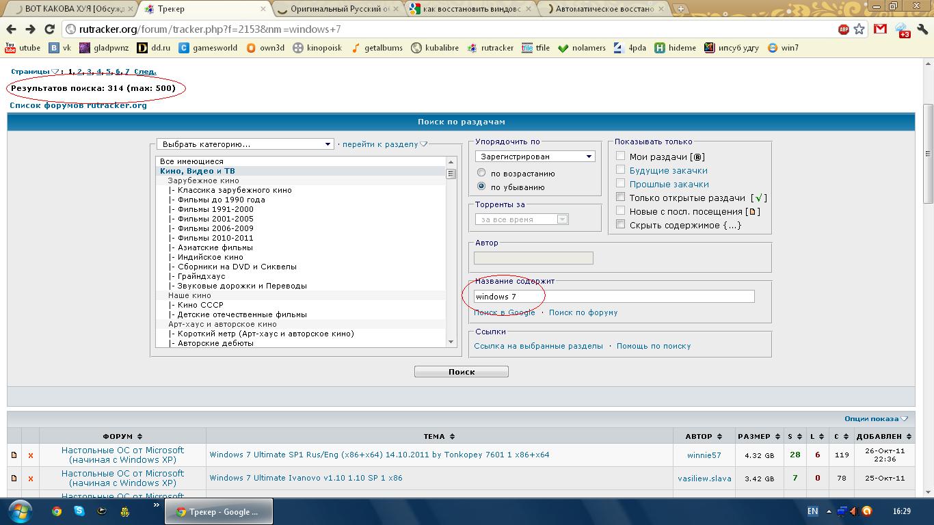Open the Gmail extension icon
The width and height of the screenshot is (934, 525).
click(x=881, y=29)
